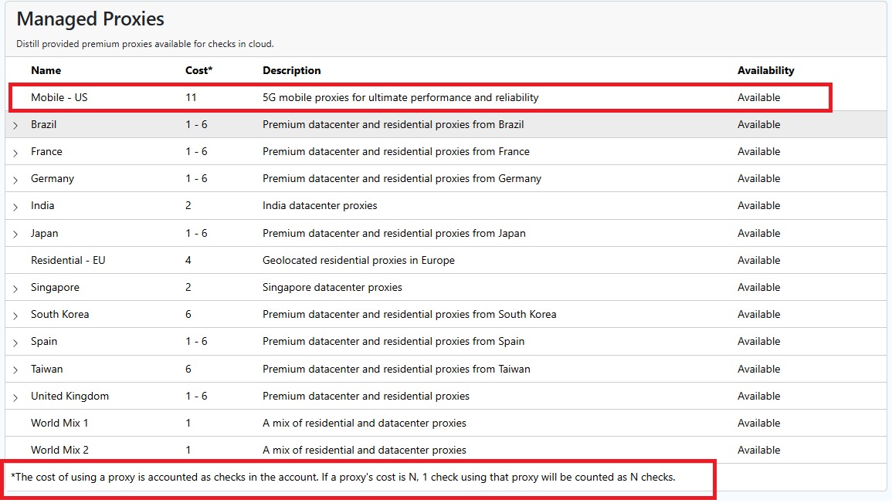892x503 pixels.
Task: Expand the Japan proxy row chevron
Action: coord(15,234)
